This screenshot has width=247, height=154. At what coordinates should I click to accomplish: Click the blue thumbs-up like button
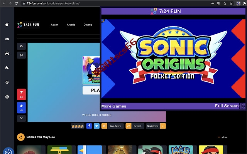pos(22,108)
